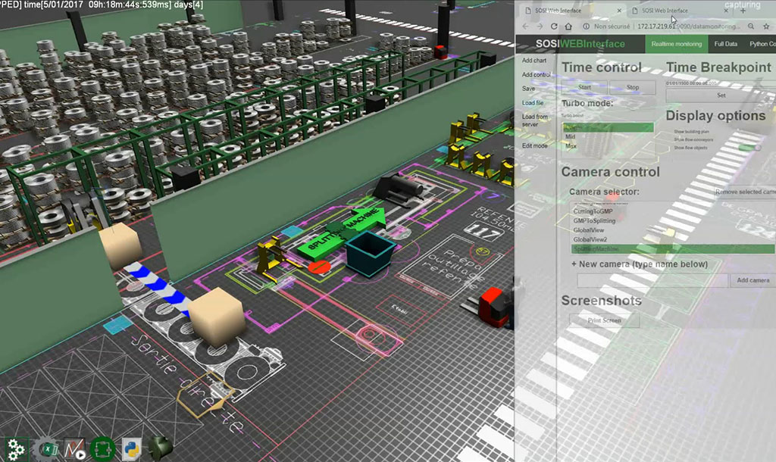Click the Add camera button
Image resolution: width=776 pixels, height=462 pixels.
(753, 280)
